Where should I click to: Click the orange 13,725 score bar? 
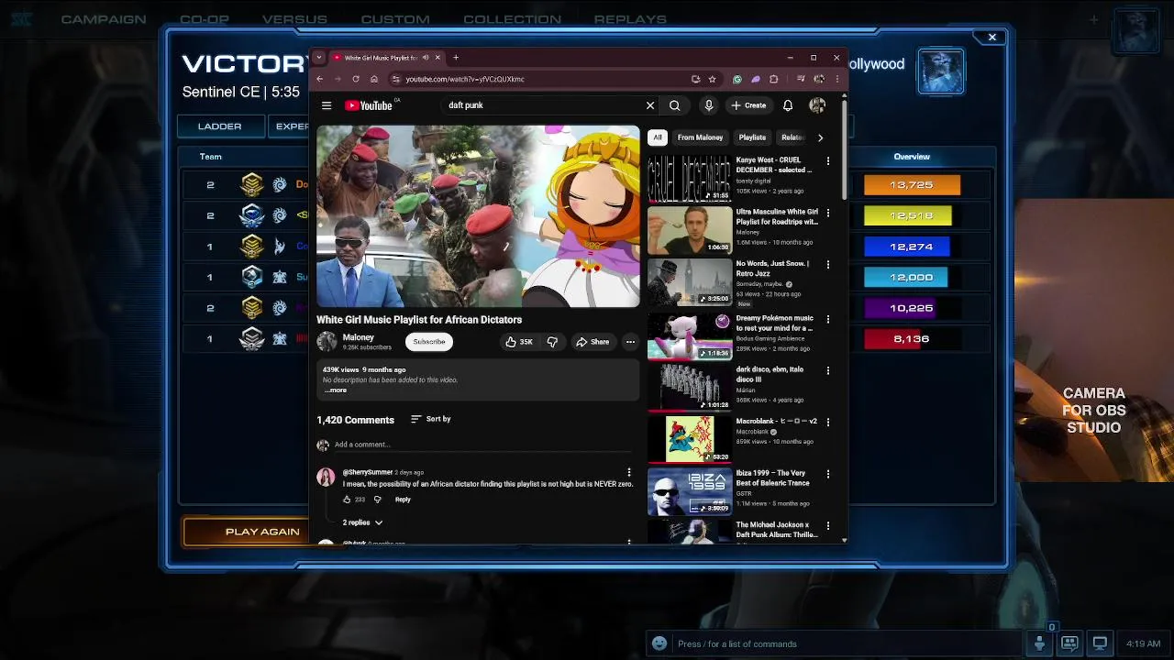click(x=912, y=185)
